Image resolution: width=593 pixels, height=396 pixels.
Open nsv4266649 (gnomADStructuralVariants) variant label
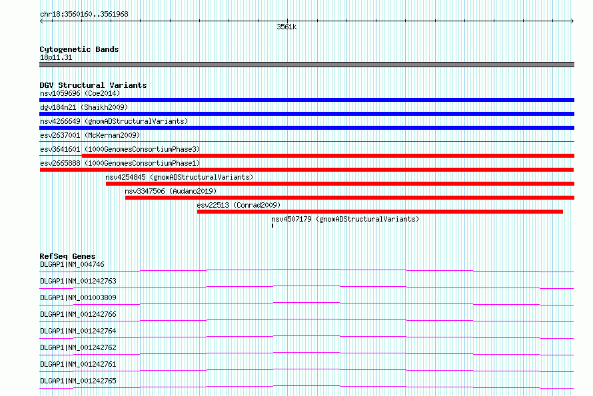[114, 121]
